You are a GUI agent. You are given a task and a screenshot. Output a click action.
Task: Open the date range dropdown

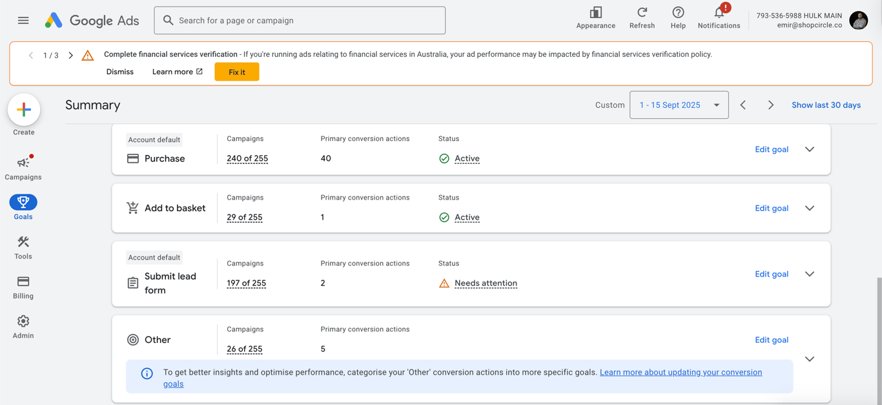pyautogui.click(x=679, y=105)
